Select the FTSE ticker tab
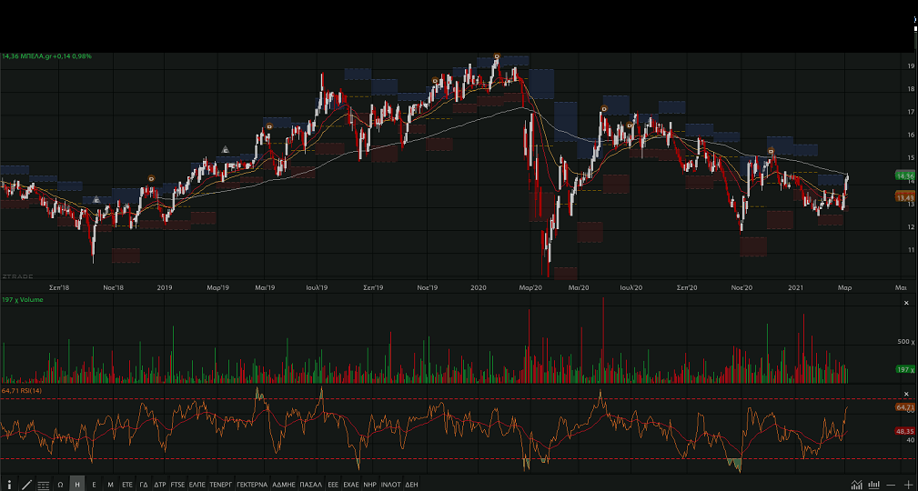This screenshot has height=491, width=918. pos(177,485)
